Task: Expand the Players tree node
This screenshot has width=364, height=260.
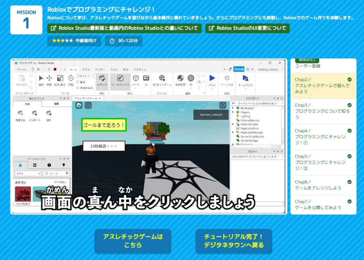Action: (233, 112)
